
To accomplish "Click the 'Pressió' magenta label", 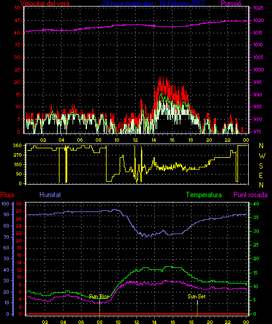I will 231,3.
